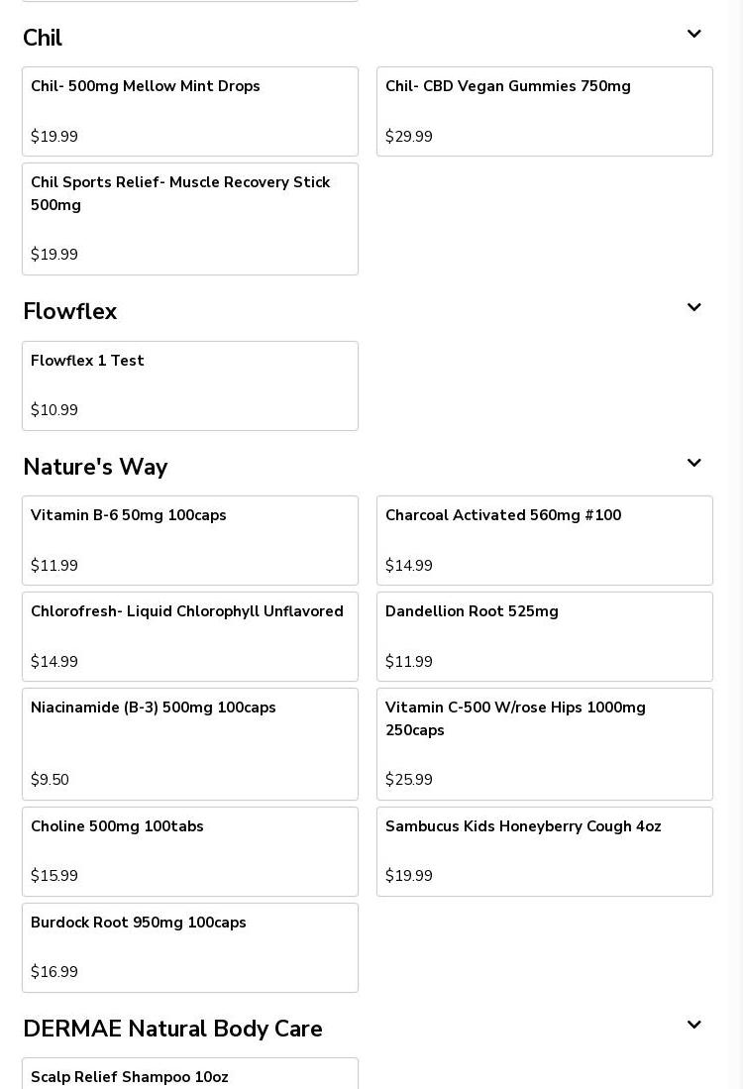Collapse the Flowflex section chevron
Viewport: 743px width, 1089px height.
693,308
